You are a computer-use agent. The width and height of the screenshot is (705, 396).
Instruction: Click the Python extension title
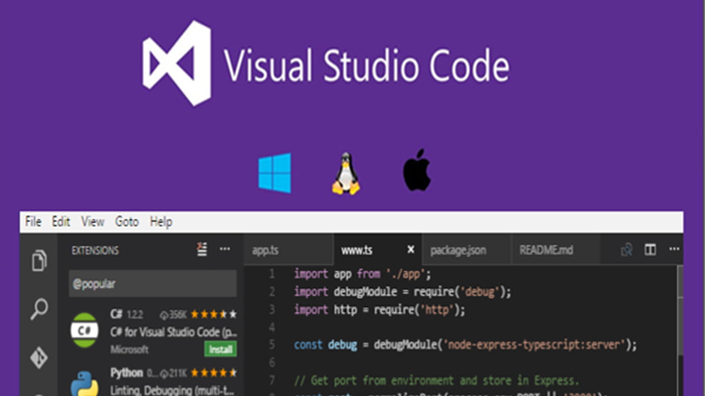coord(127,372)
